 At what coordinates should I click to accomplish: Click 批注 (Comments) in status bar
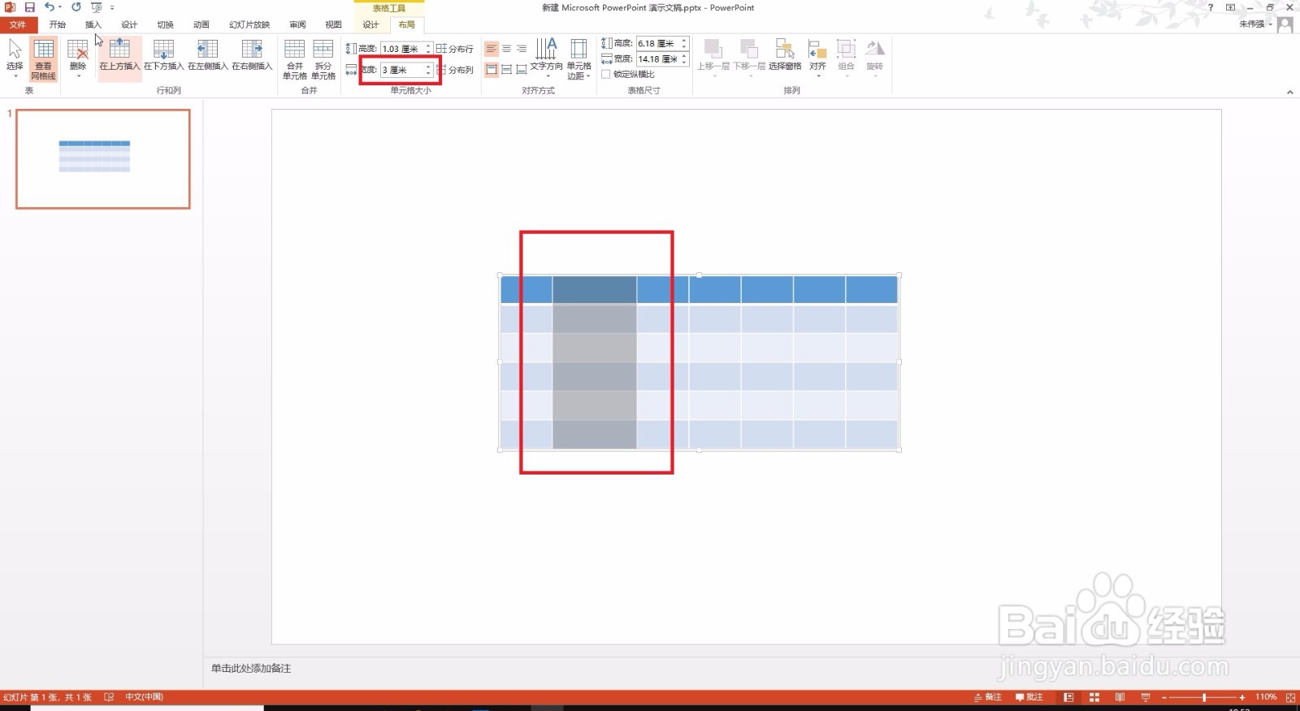1029,697
